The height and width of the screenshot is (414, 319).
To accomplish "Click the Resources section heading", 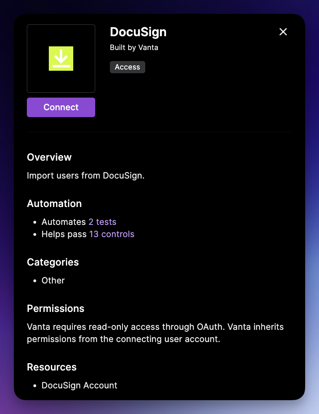I will pos(52,367).
